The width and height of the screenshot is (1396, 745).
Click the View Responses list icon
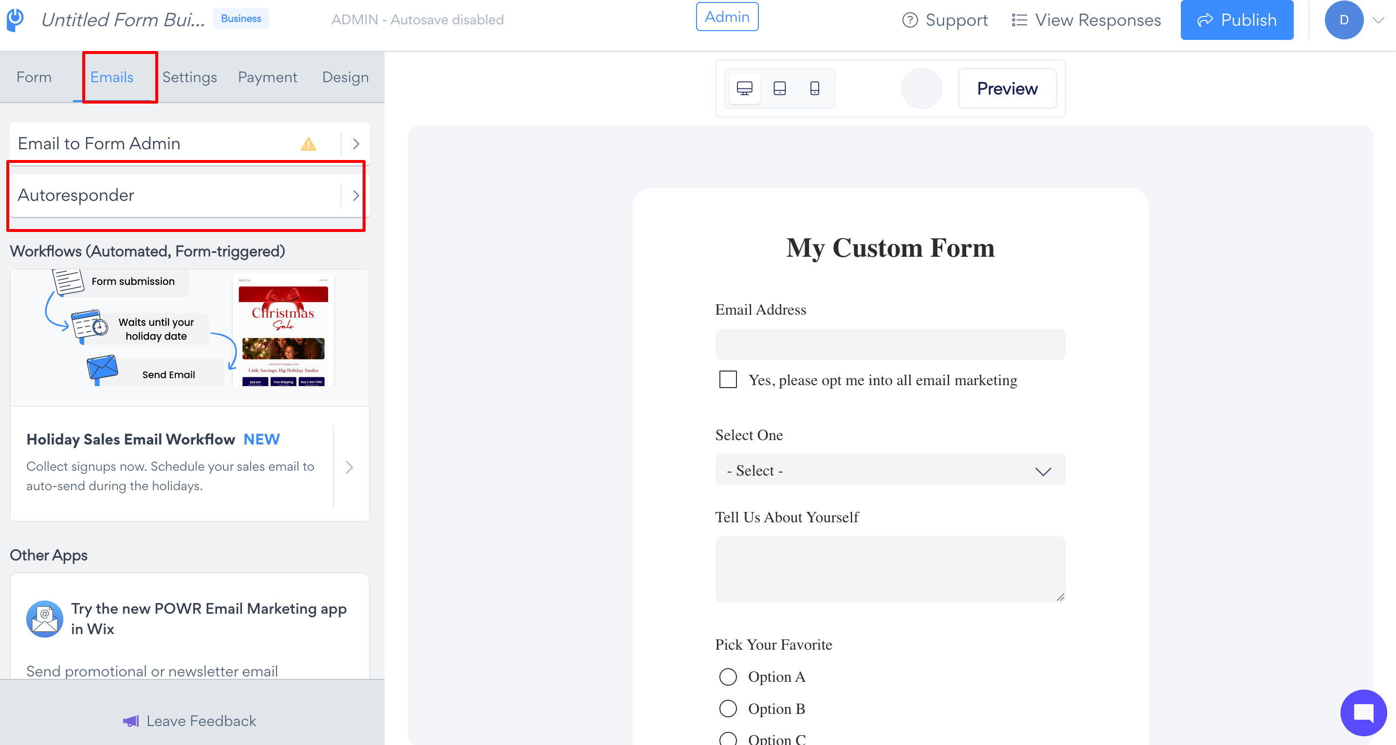pyautogui.click(x=1019, y=20)
